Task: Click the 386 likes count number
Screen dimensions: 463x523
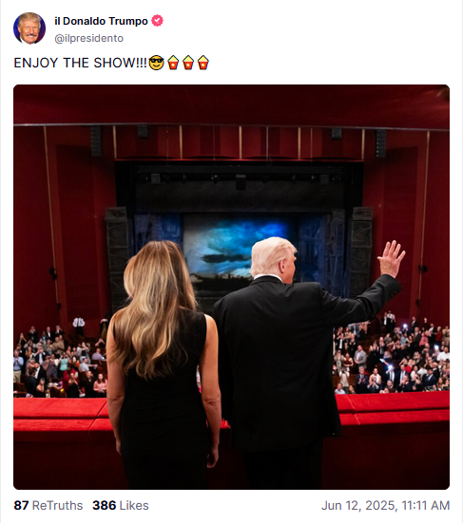Action: click(105, 505)
